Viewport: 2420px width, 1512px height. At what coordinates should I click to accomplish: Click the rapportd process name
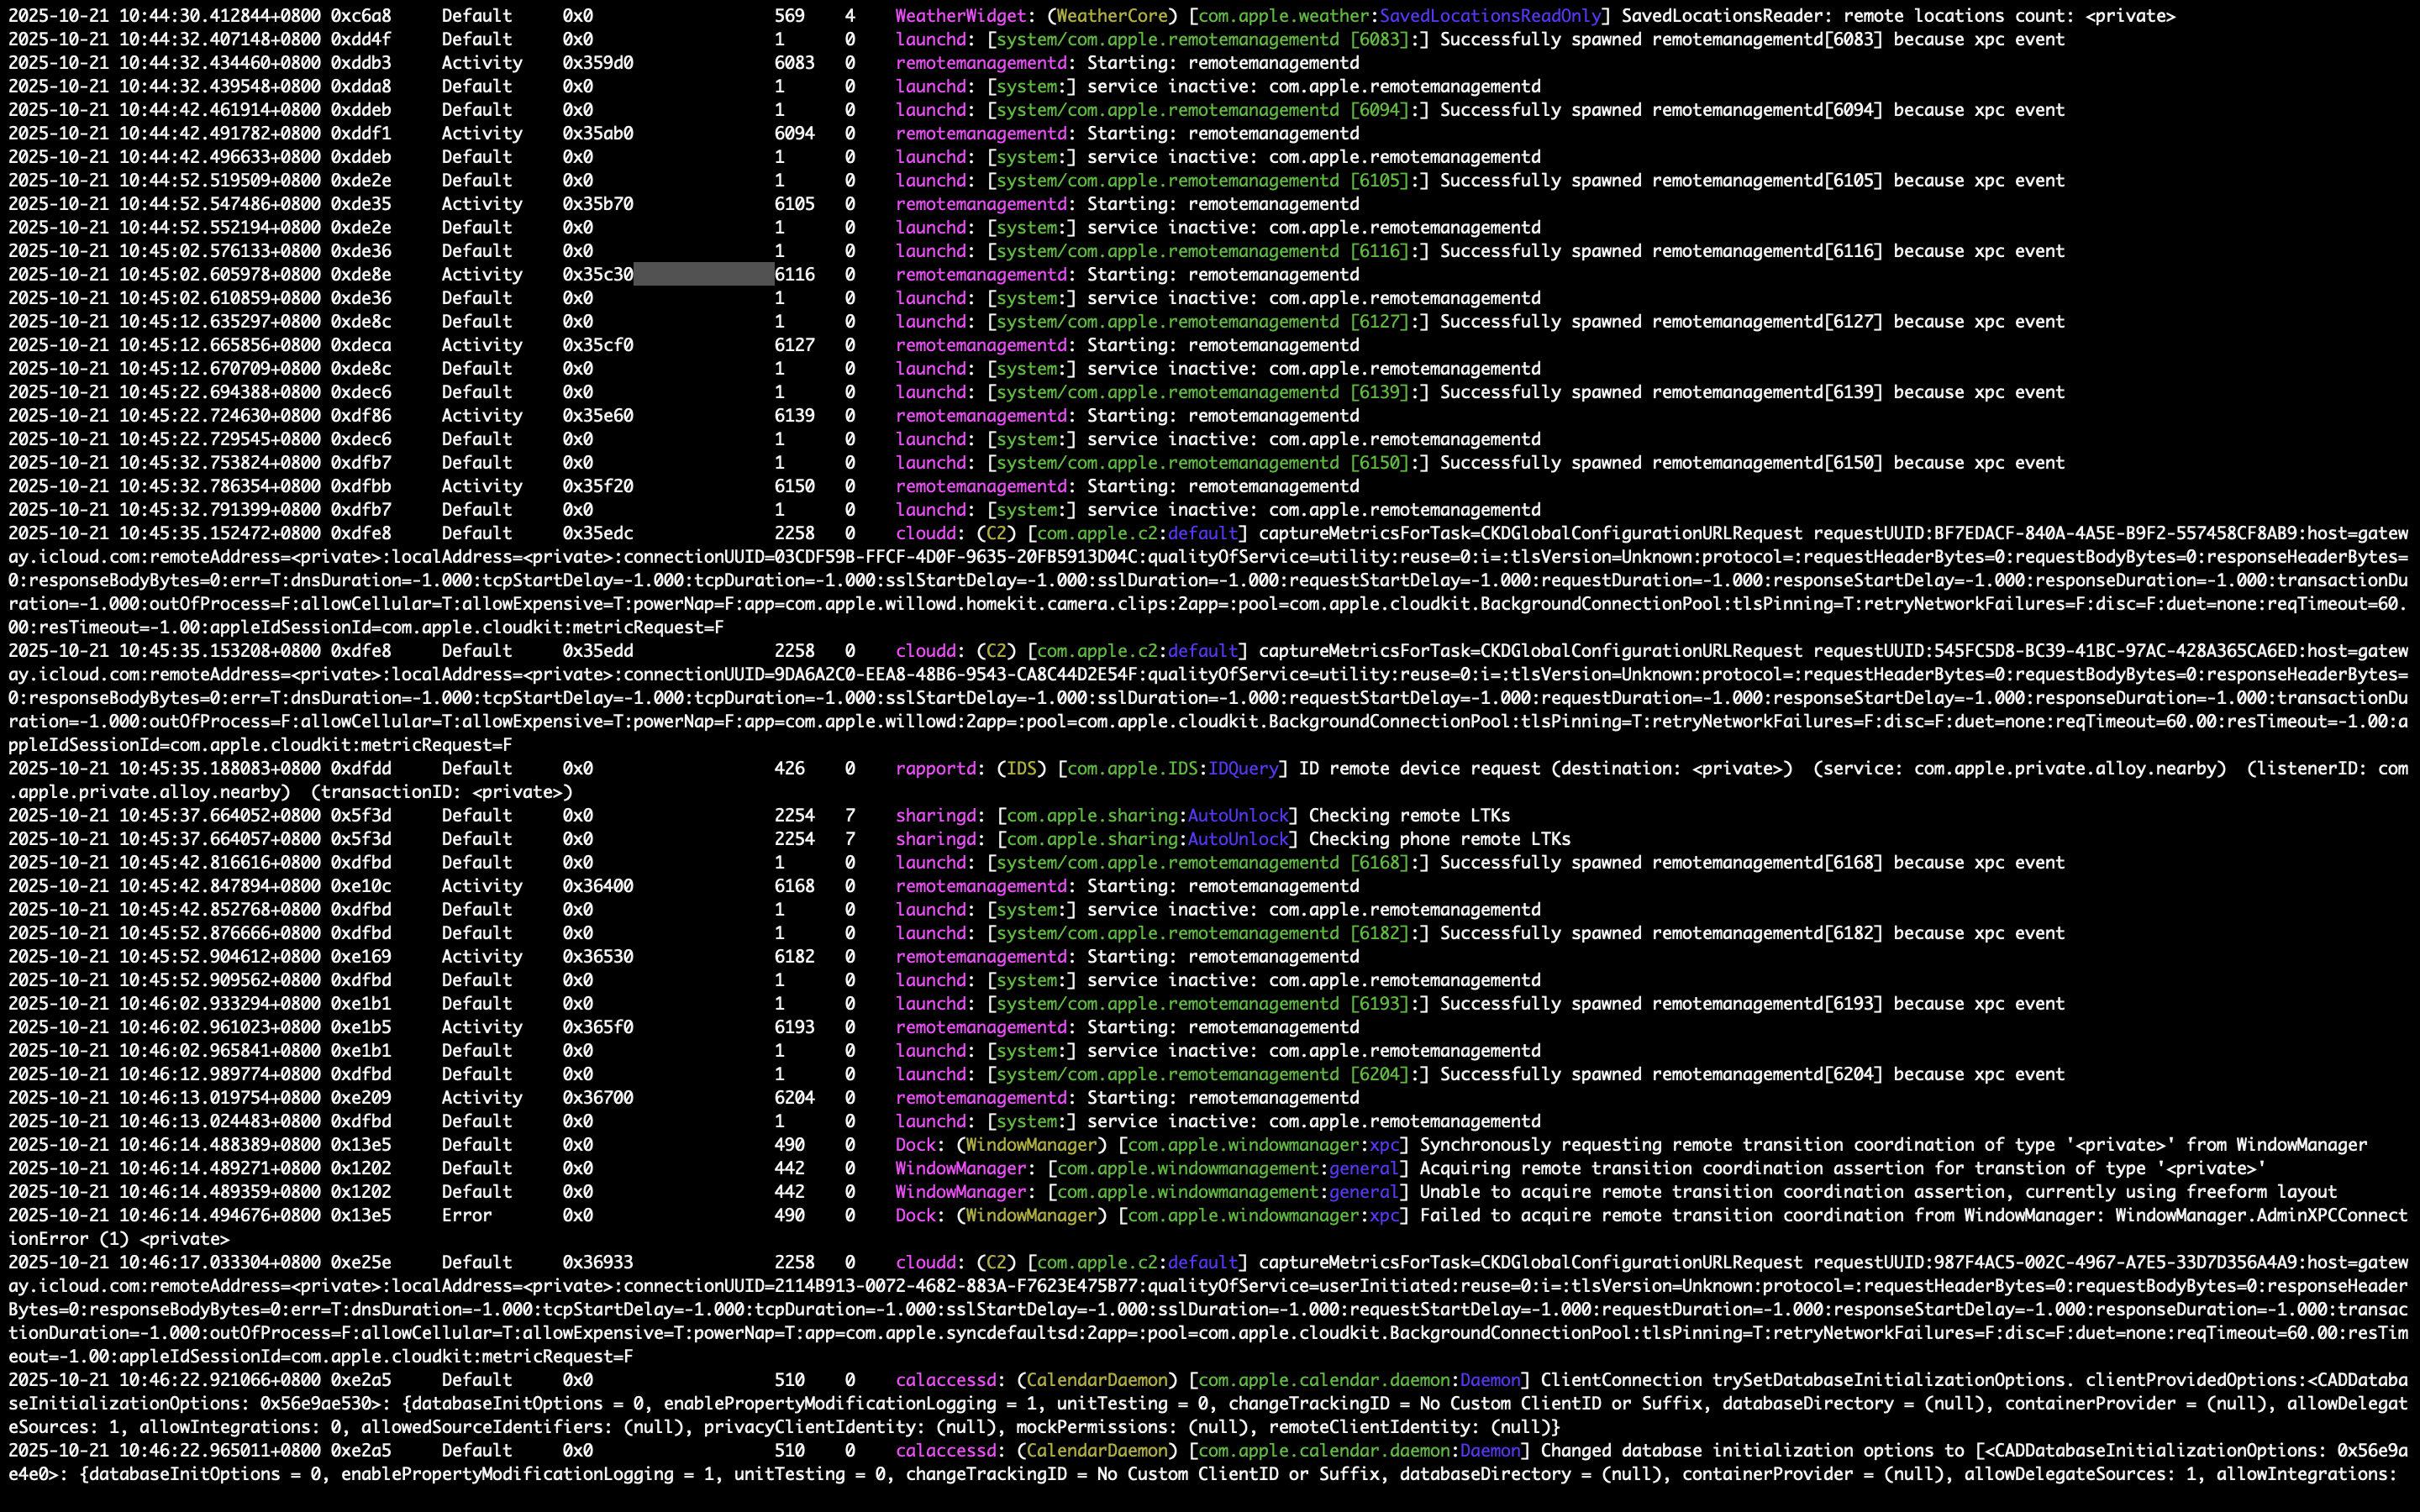click(x=935, y=768)
